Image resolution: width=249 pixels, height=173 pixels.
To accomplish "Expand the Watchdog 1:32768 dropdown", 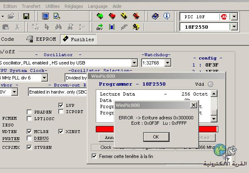I will point(167,63).
